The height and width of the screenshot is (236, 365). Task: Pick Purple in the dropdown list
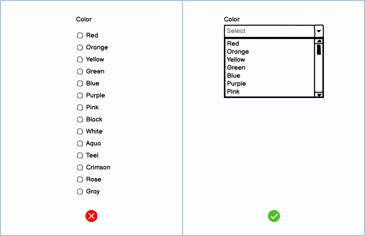coord(236,83)
